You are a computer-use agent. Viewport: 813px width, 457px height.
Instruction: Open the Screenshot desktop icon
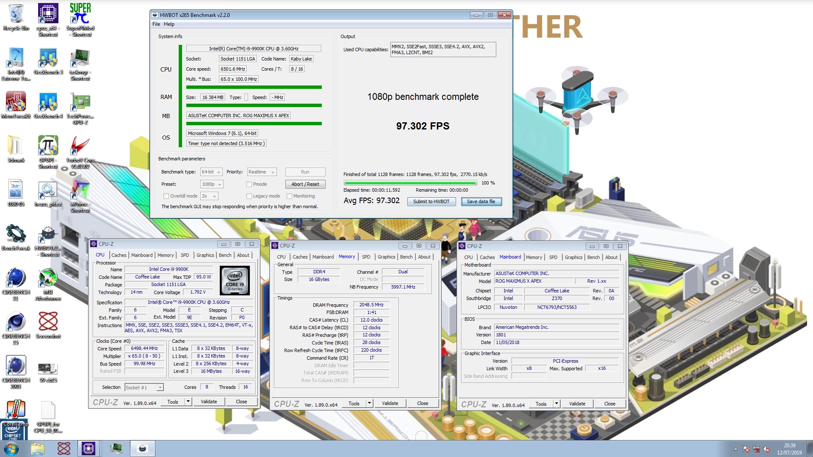(48, 325)
